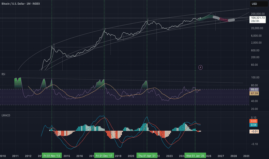The width and height of the screenshot is (269, 159).
Task: Click the 200,000.00 price axis label
Action: click(258, 14)
